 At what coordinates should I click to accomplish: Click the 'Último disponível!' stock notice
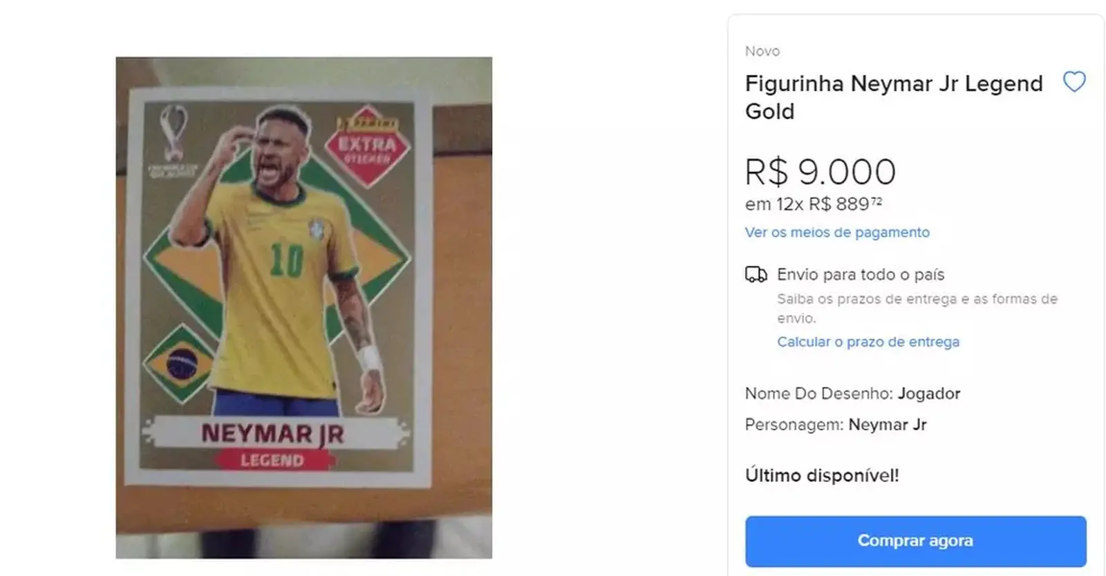coord(822,474)
